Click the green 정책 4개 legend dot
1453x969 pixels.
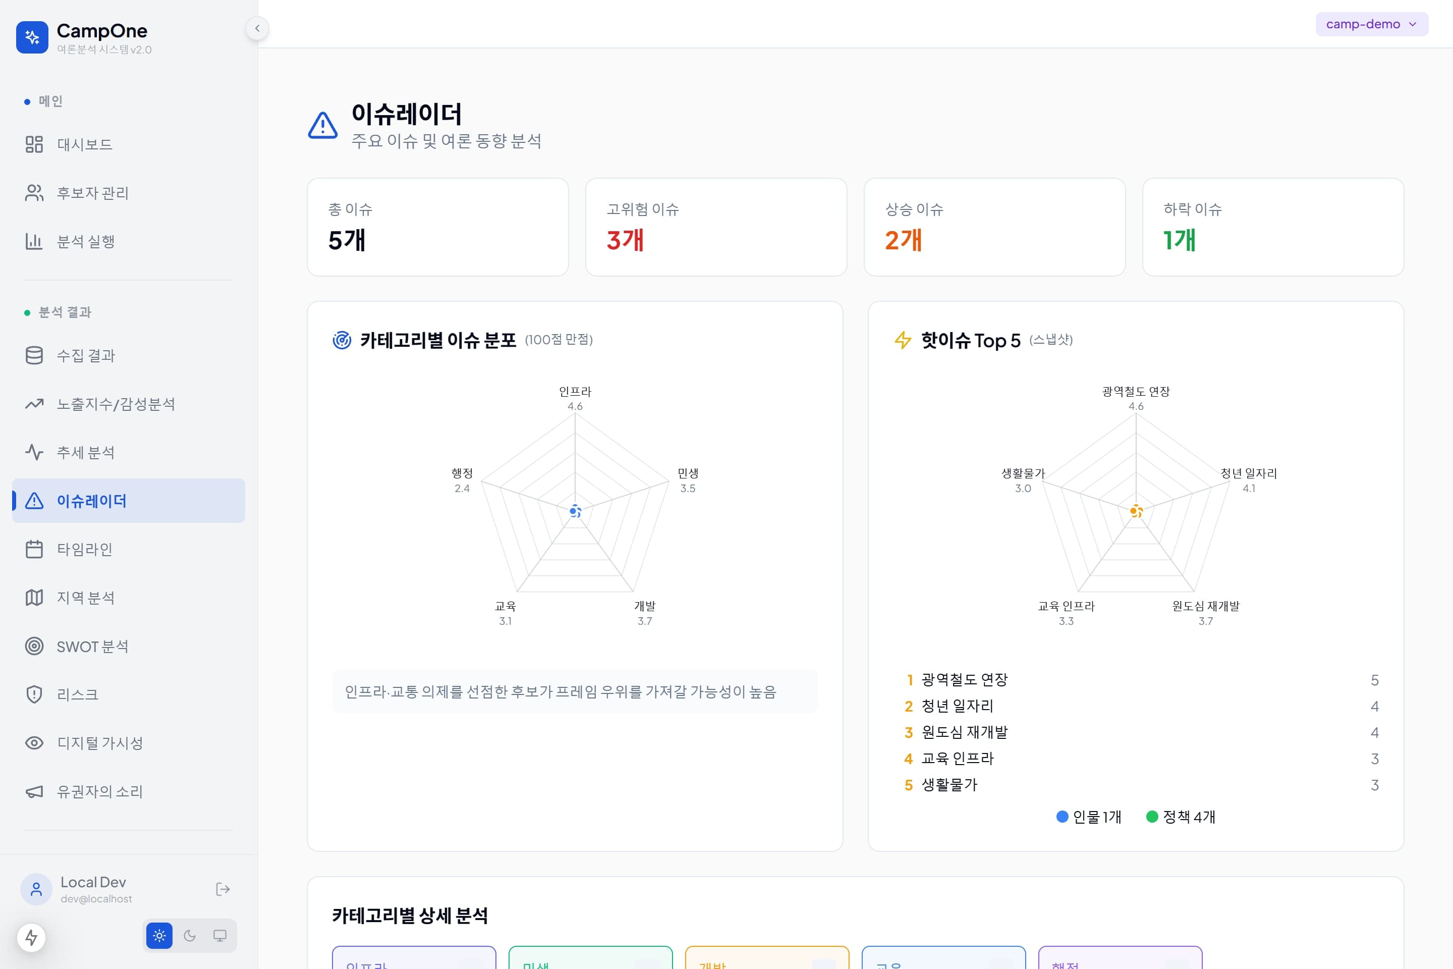tap(1152, 817)
